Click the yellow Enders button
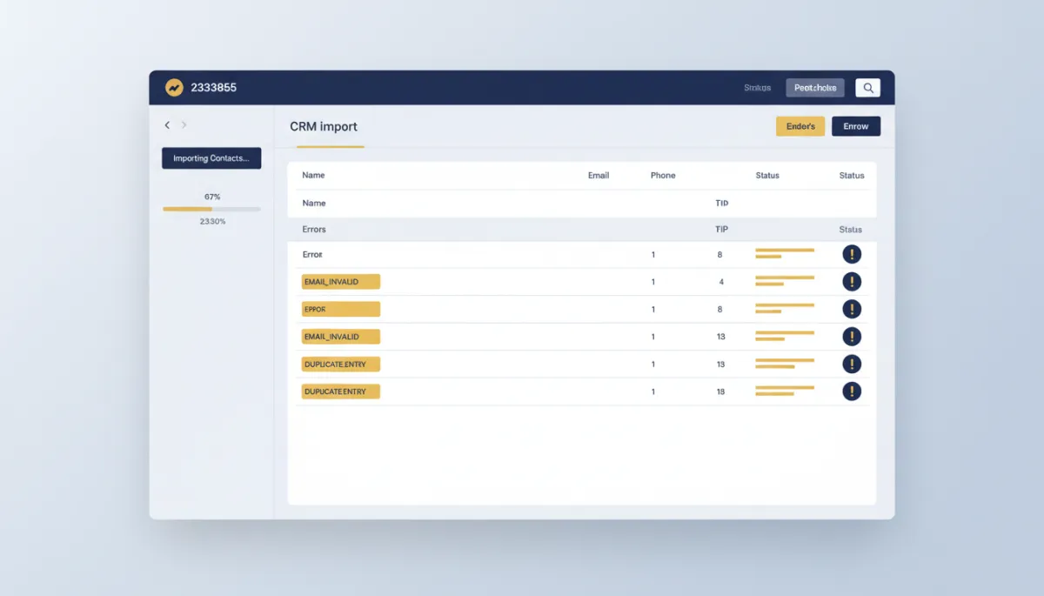This screenshot has height=596, width=1044. pyautogui.click(x=800, y=126)
